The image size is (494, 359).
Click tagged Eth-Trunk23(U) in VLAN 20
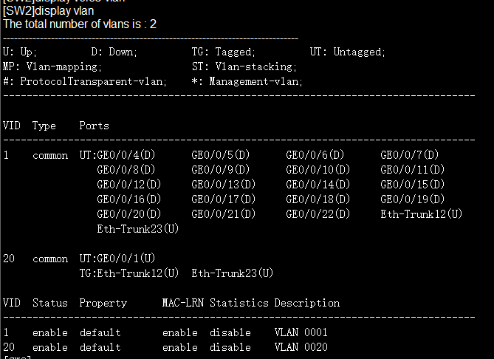click(232, 273)
